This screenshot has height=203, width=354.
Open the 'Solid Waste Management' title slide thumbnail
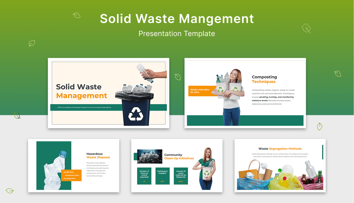point(109,93)
